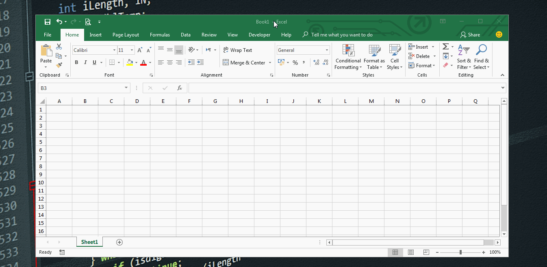The width and height of the screenshot is (547, 267).
Task: Open the File menu
Action: 48,35
